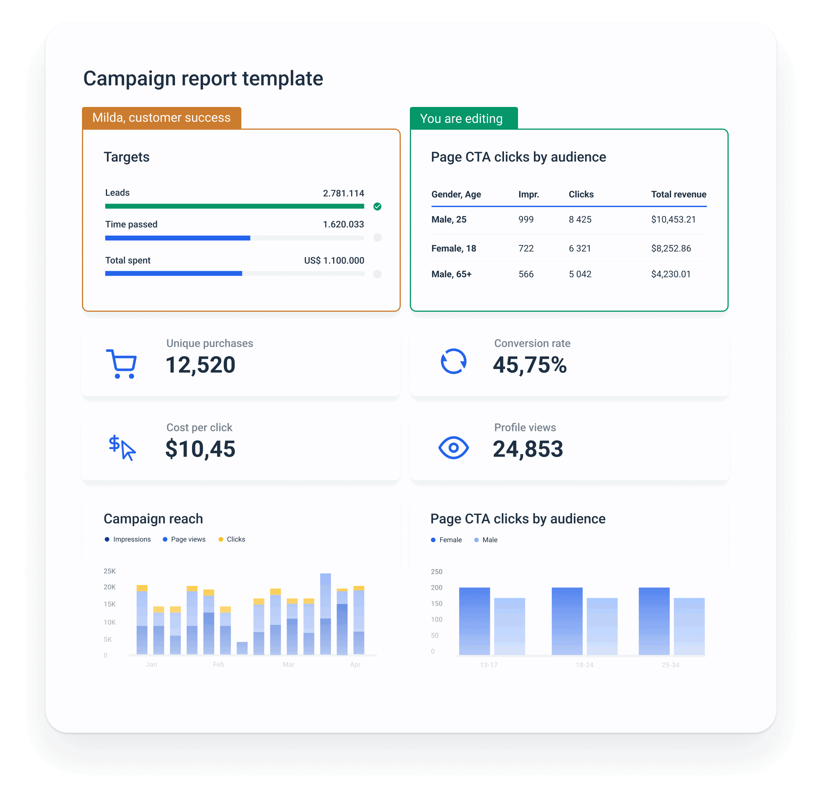The image size is (822, 801).
Task: Click the shortest bar in Campaign reach chart
Action: tap(242, 648)
